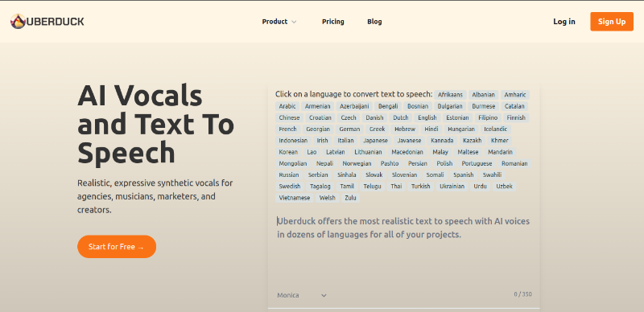Screen dimensions: 644x312
Task: Pick the Latvian language tag
Action: click(336, 152)
